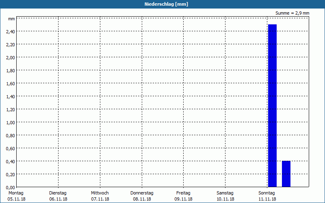Click the date '05.11.18'
Screen dimensions: 325x203
click(x=16, y=199)
